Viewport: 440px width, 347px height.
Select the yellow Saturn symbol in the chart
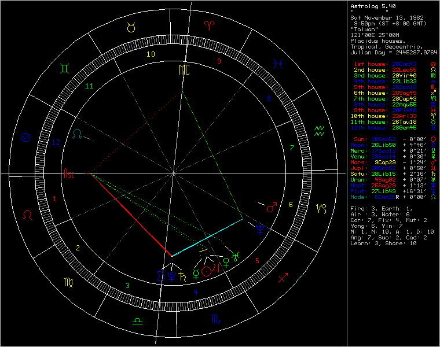[182, 276]
